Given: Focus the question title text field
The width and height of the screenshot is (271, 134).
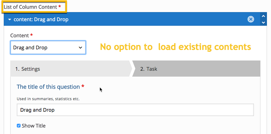Looking at the screenshot, I should pyautogui.click(x=135, y=110).
